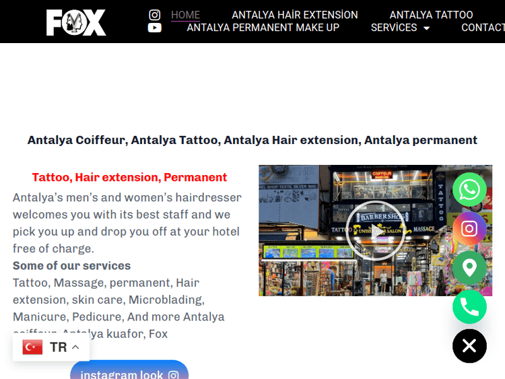Open the Instagram icon in header
The image size is (505, 379).
pos(155,15)
